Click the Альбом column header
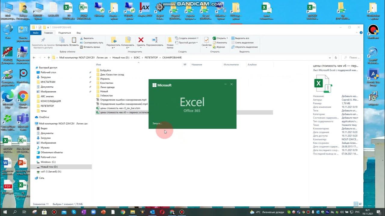Viewport: 385px width, 216px height. click(252, 64)
